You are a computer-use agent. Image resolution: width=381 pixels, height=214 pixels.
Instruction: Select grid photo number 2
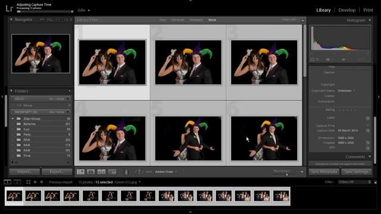(188, 62)
